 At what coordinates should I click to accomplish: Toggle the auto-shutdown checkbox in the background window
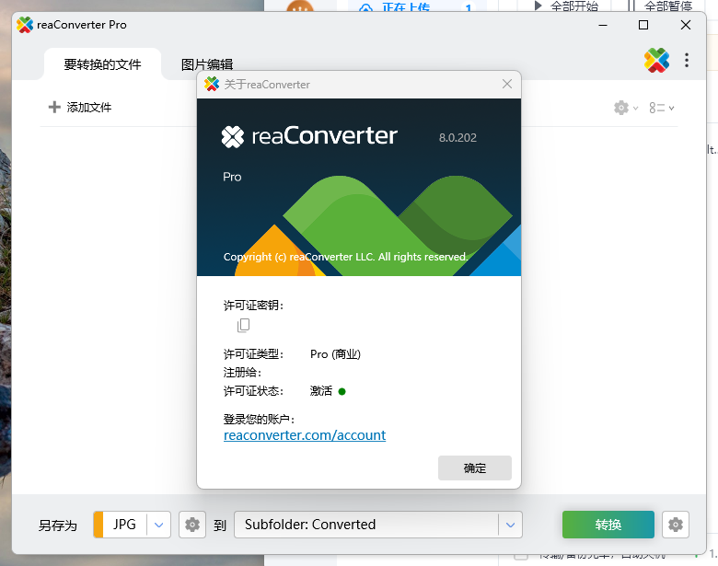[x=521, y=555]
